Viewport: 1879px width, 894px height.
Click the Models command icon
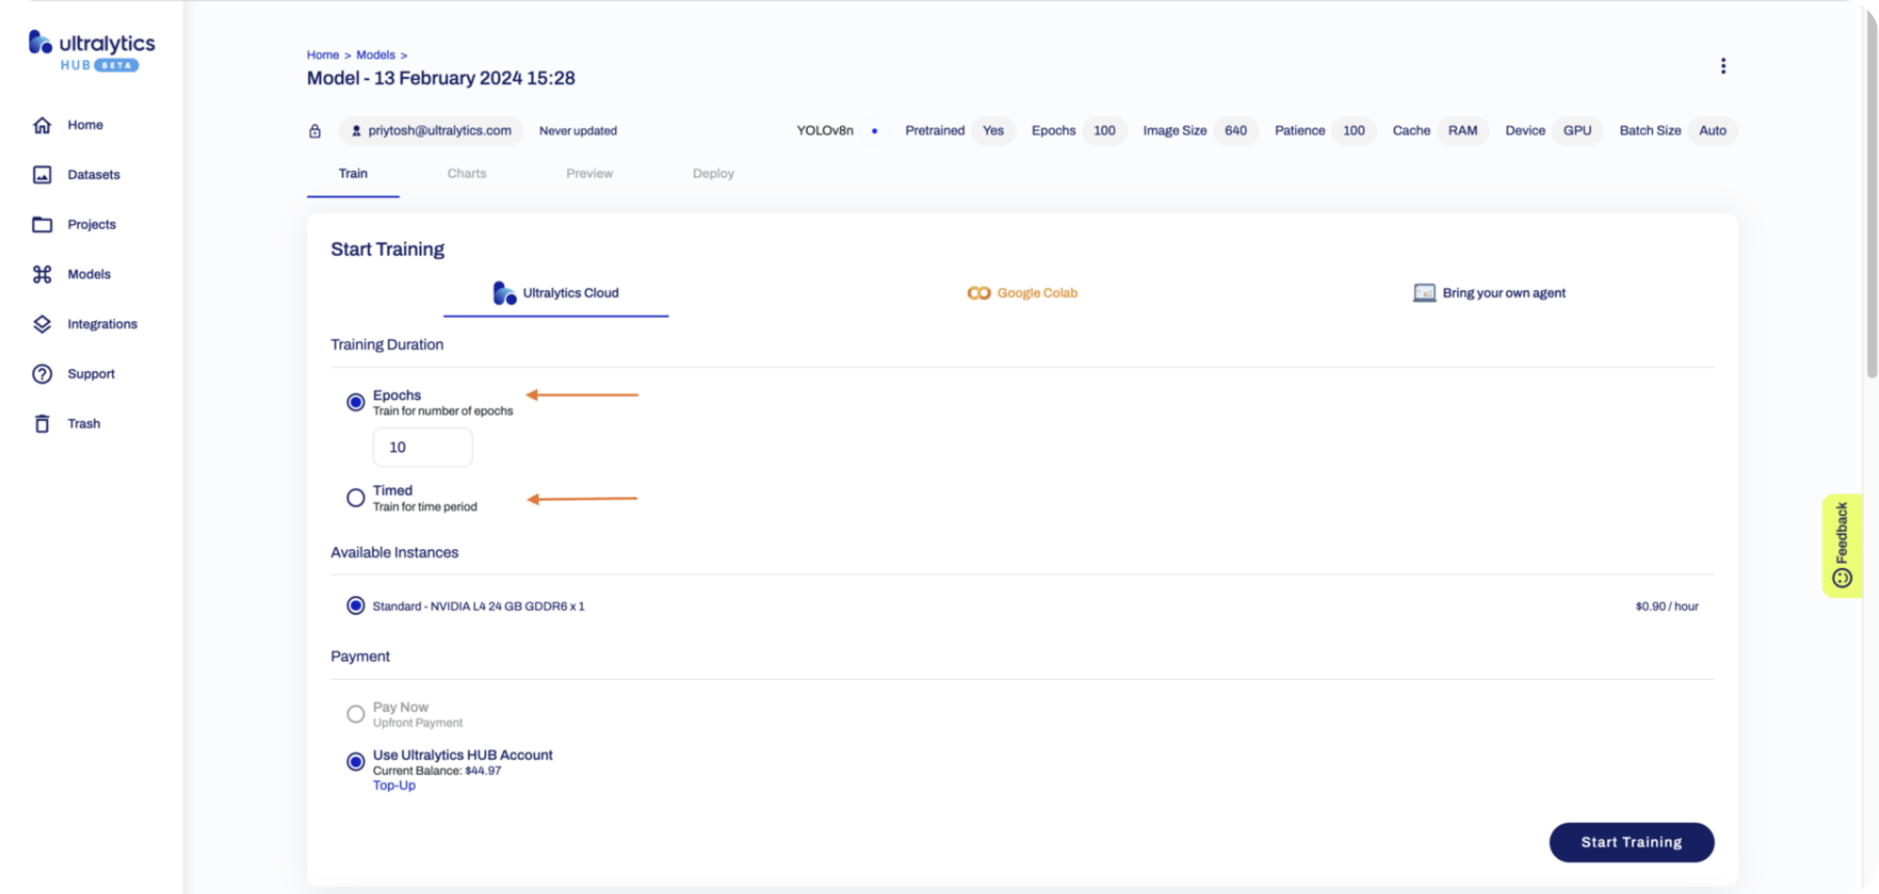tap(42, 274)
